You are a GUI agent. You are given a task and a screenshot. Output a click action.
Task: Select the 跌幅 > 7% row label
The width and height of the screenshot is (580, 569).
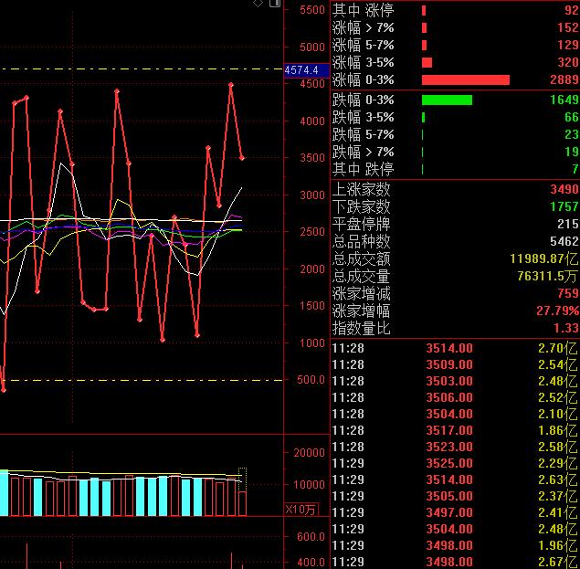(x=363, y=152)
